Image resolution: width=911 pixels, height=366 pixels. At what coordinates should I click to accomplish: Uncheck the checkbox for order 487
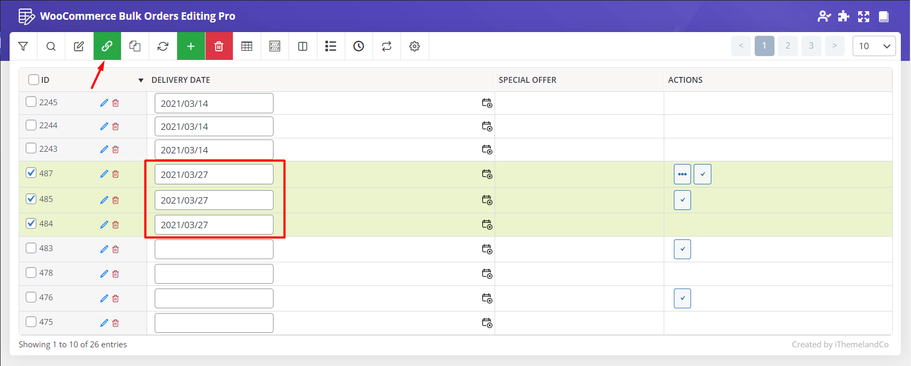[x=32, y=173]
